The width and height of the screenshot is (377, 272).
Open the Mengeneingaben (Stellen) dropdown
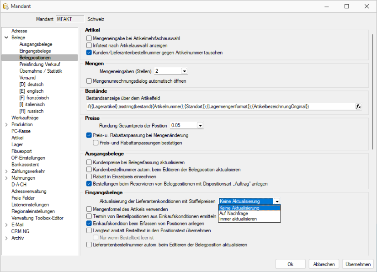point(184,71)
